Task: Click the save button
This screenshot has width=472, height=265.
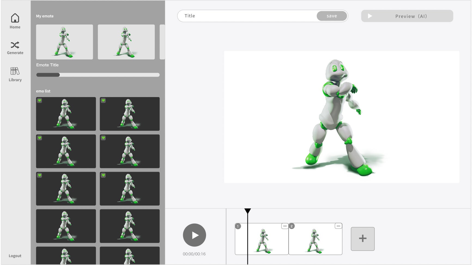Action: (332, 16)
